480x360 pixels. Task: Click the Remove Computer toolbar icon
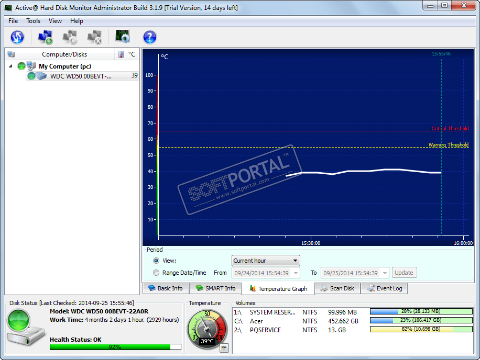pos(94,37)
